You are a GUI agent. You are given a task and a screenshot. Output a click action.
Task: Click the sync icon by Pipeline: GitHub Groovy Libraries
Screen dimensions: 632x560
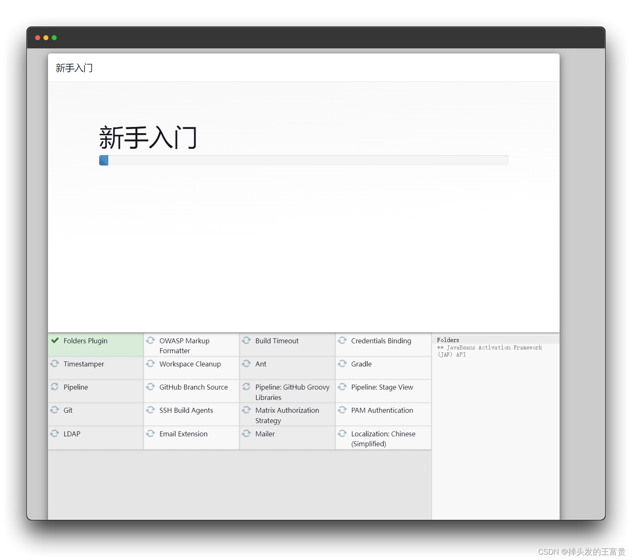(246, 387)
